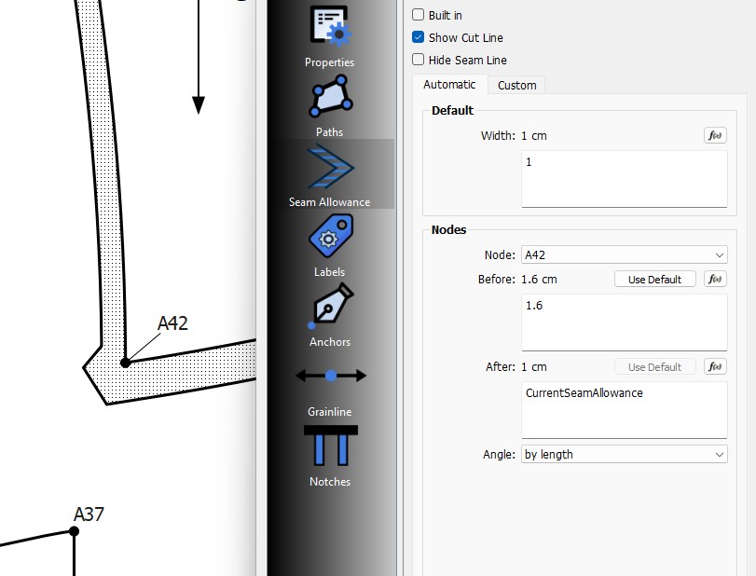
Task: Open formula editor for Before value
Action: pos(715,280)
